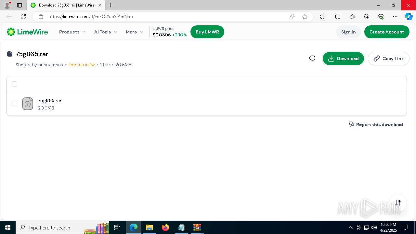Click the Shared by anonymous text
416x234 pixels.
tap(39, 65)
